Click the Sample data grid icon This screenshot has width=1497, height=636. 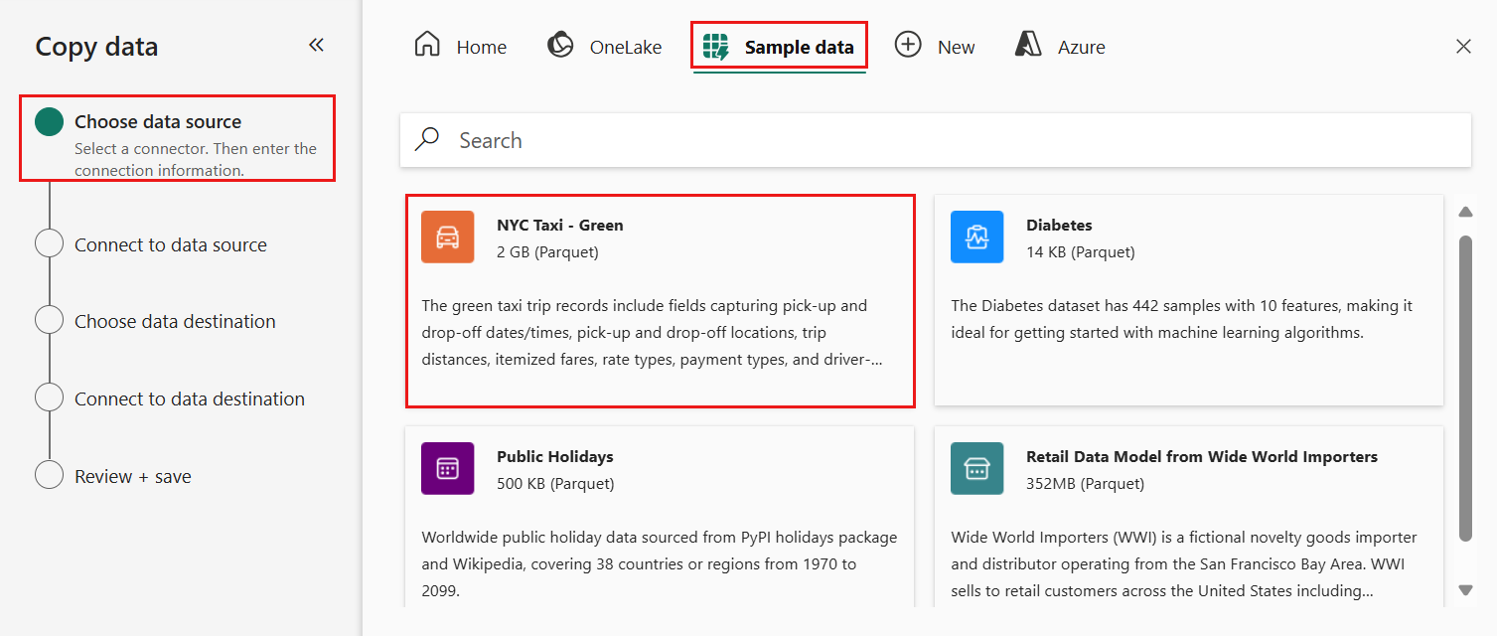click(x=715, y=47)
